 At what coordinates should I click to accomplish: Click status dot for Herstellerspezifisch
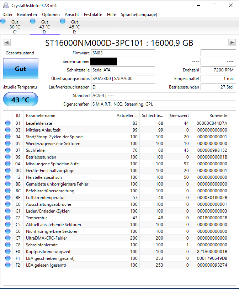[x=8, y=177]
